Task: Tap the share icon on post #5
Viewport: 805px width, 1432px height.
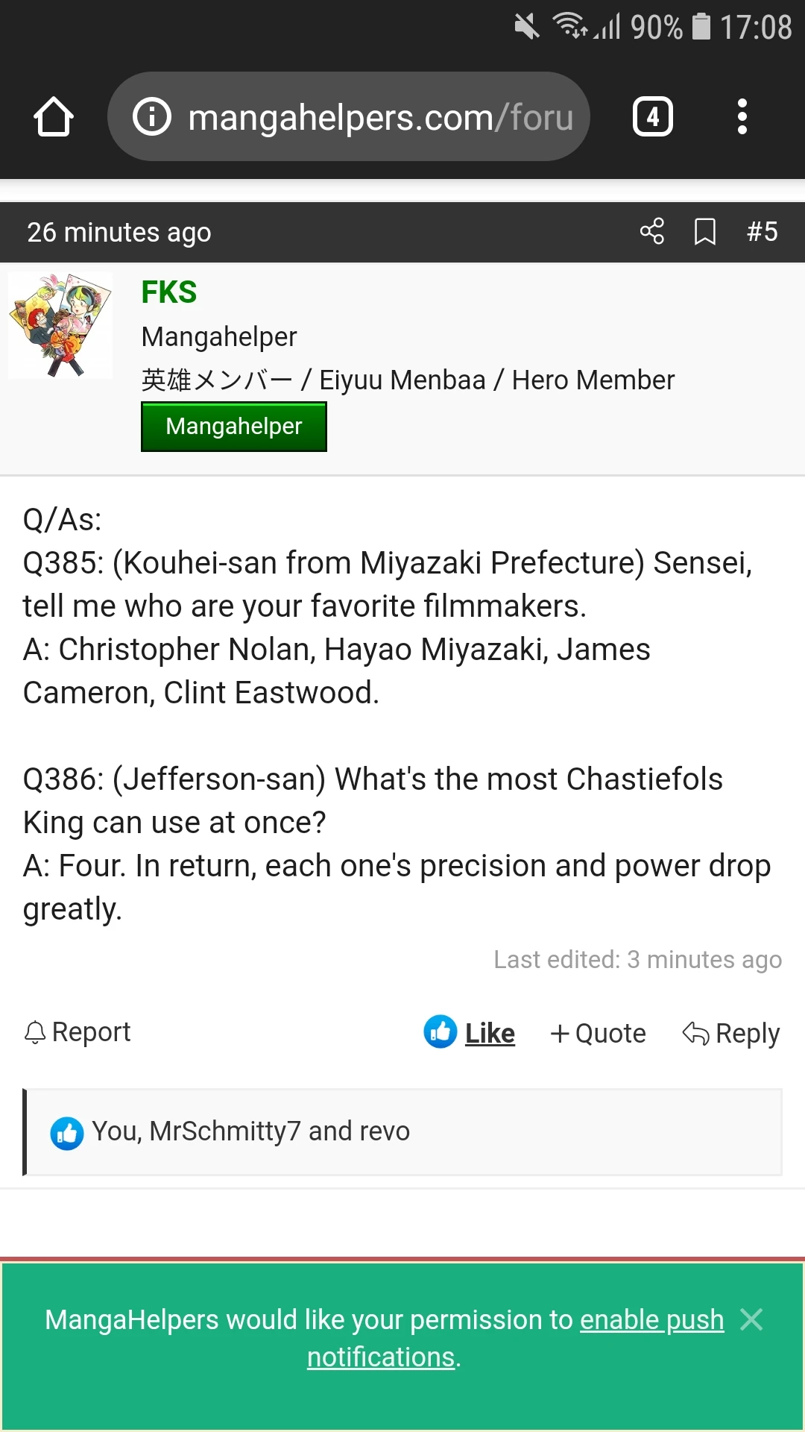Action: (652, 231)
